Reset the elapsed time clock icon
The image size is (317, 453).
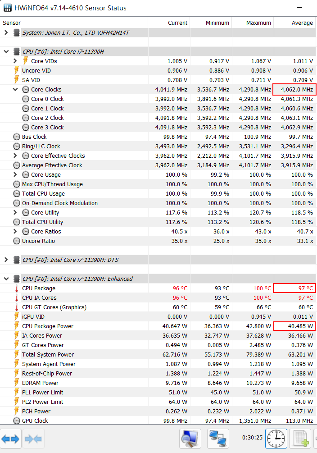click(x=276, y=439)
